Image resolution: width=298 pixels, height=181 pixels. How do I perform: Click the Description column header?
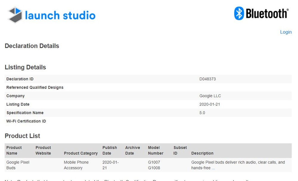coord(202,153)
